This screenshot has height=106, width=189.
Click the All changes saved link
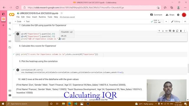point(67,17)
